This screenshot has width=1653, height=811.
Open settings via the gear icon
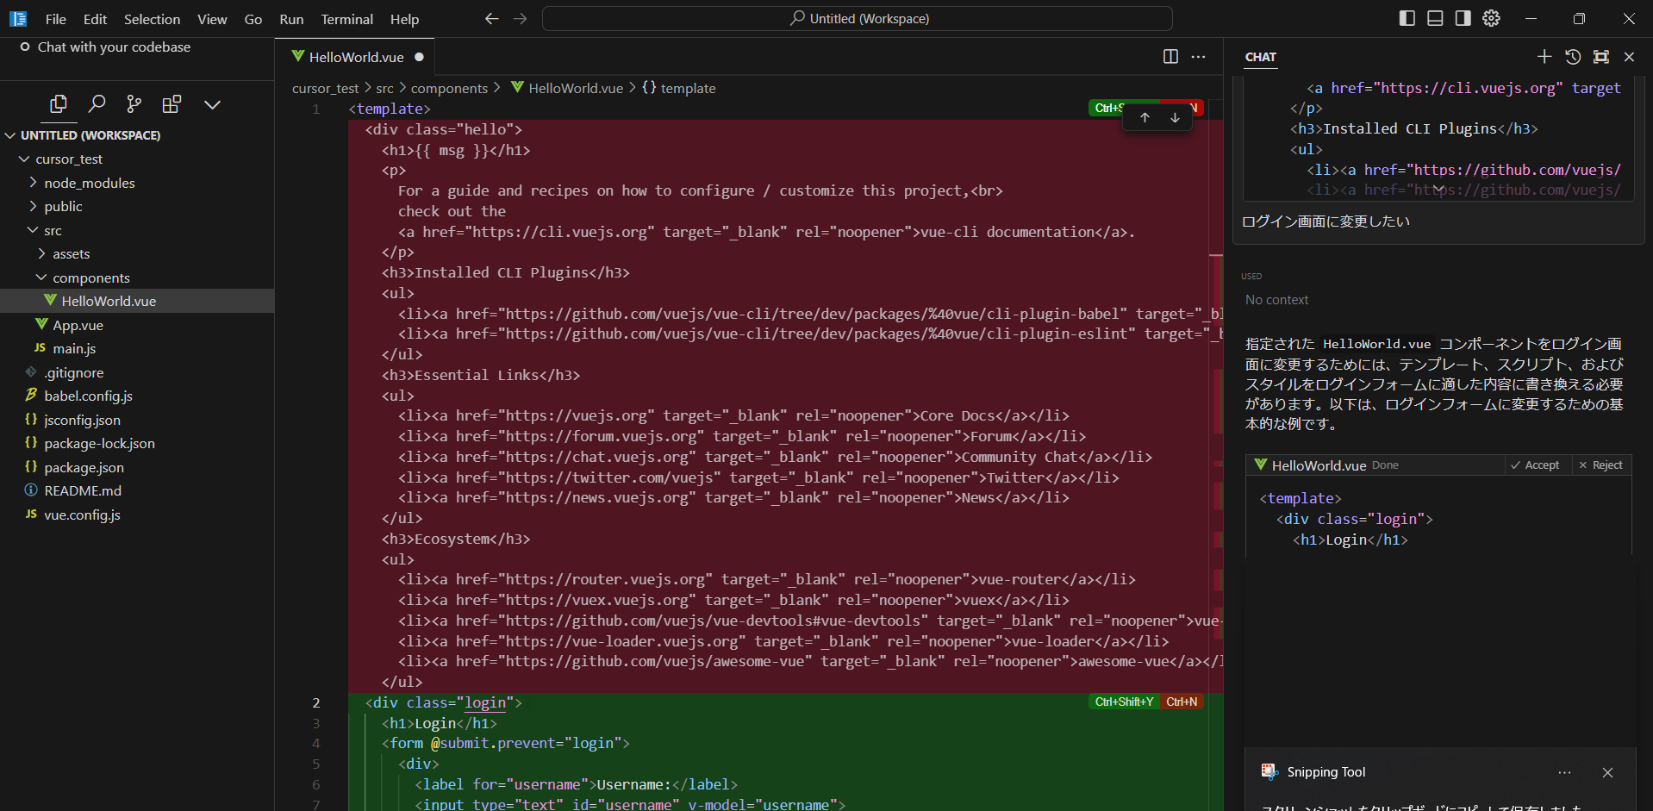click(x=1491, y=18)
